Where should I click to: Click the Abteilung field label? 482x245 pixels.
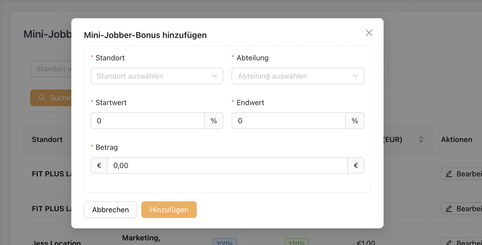tap(252, 58)
